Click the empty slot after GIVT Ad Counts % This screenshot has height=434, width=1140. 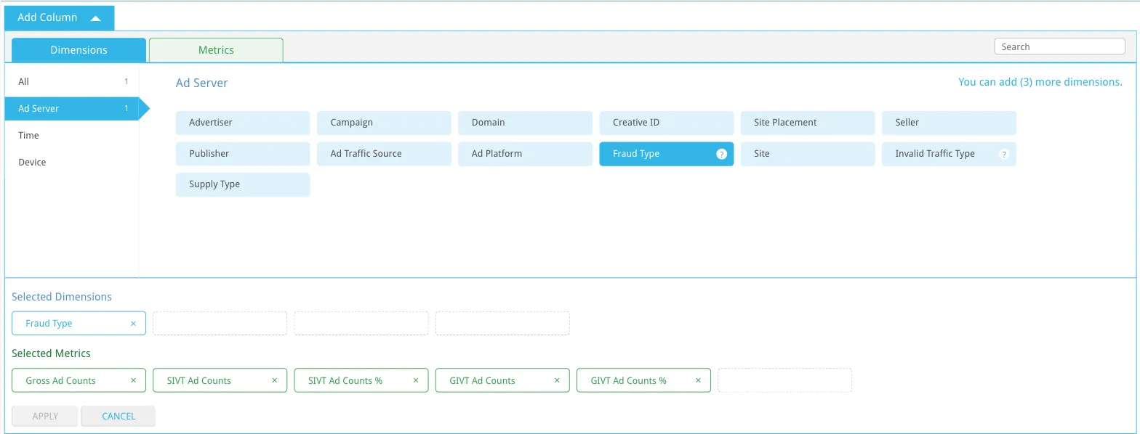(x=784, y=380)
